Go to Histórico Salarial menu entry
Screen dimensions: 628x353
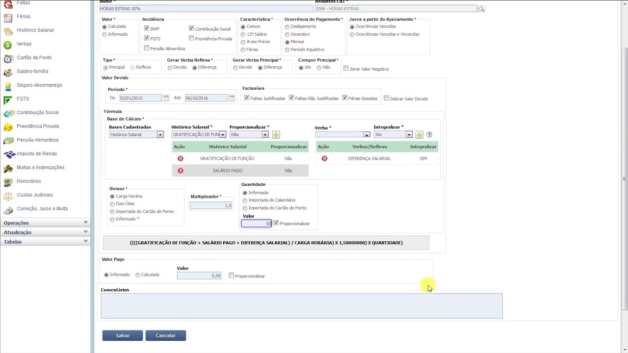[x=35, y=30]
